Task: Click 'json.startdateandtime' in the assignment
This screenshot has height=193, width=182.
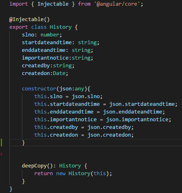Action: point(142,104)
